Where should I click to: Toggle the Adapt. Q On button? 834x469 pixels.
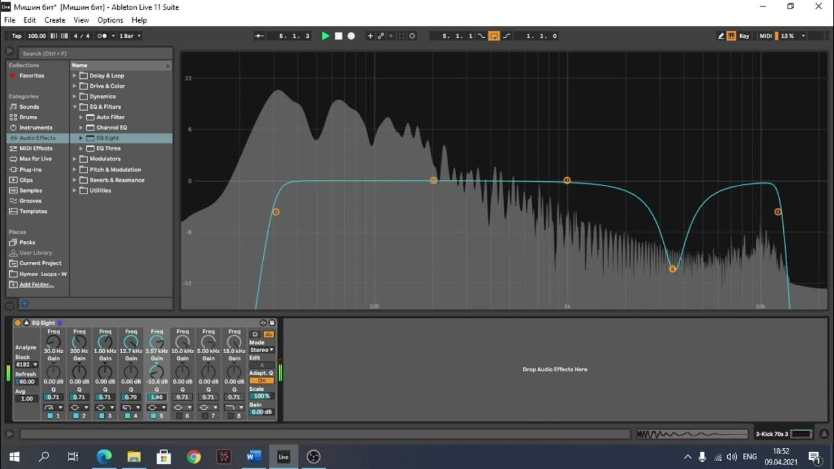[x=262, y=380]
